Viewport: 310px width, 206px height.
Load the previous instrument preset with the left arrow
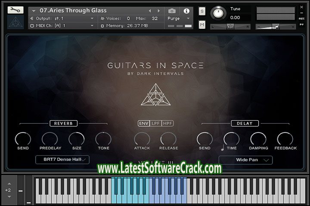150,11
